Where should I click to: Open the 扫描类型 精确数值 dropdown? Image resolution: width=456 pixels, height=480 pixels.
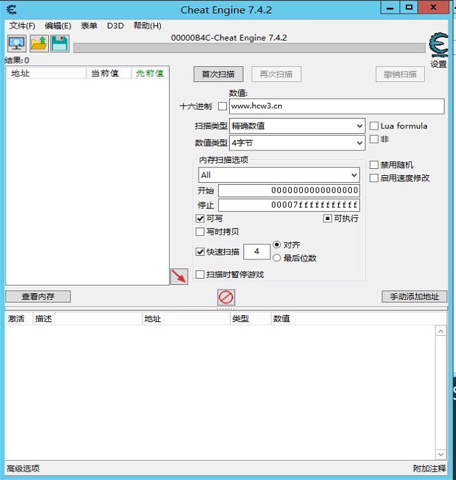point(297,126)
